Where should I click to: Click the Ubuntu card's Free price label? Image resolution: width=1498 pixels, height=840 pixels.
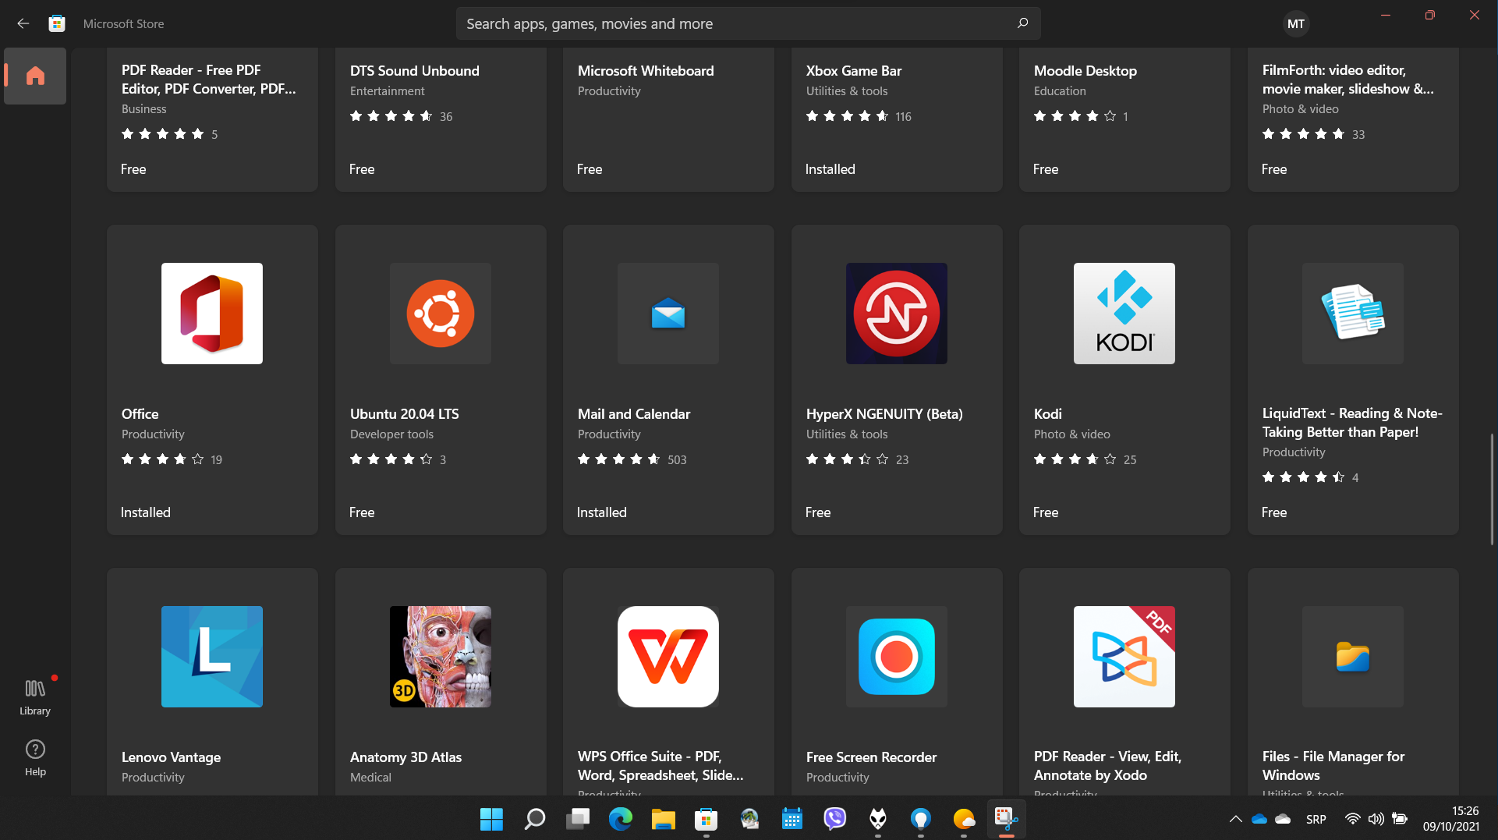362,512
